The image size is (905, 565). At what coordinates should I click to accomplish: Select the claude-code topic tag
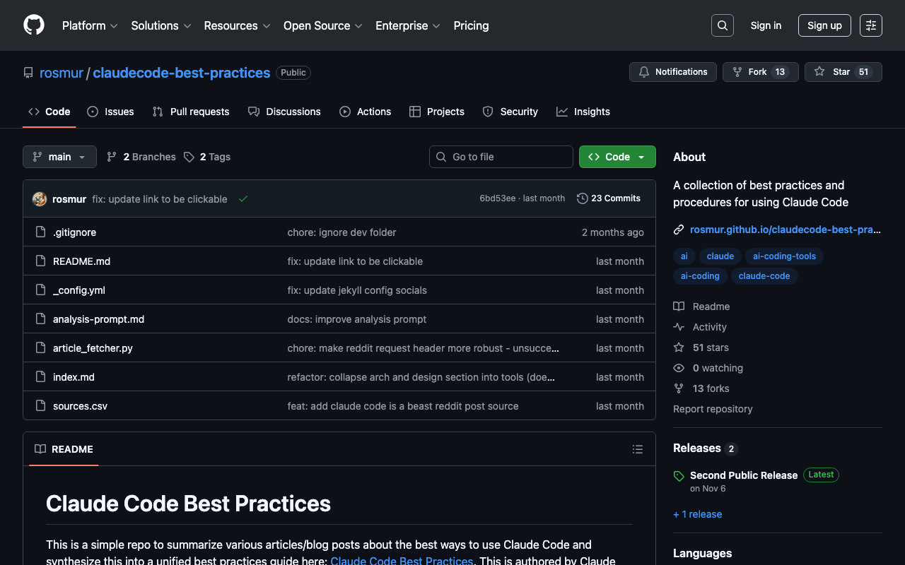click(x=764, y=276)
